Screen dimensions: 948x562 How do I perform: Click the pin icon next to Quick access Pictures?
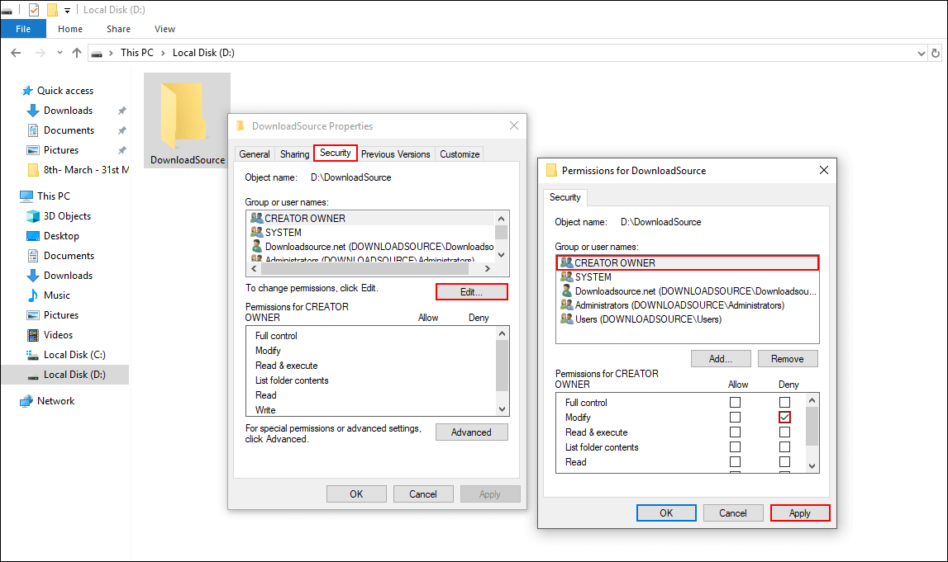click(x=122, y=150)
